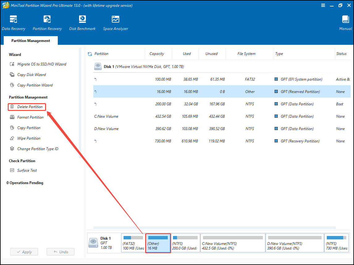
Task: Open the Data Recovery tool
Action: pos(14,22)
